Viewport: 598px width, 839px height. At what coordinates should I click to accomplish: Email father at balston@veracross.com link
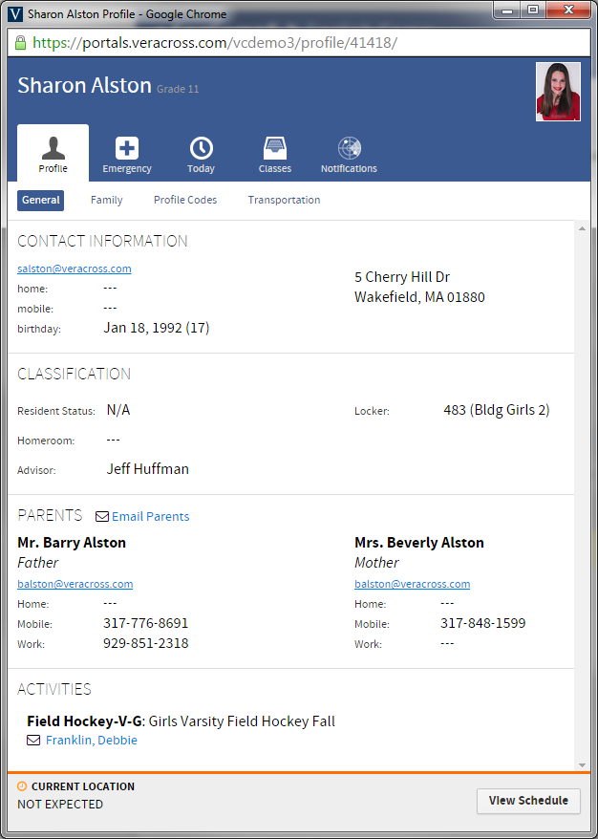(75, 584)
